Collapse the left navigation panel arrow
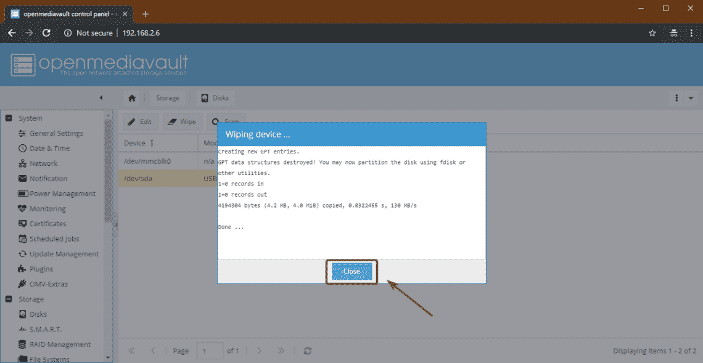Screen dimensions: 703x363 101,98
